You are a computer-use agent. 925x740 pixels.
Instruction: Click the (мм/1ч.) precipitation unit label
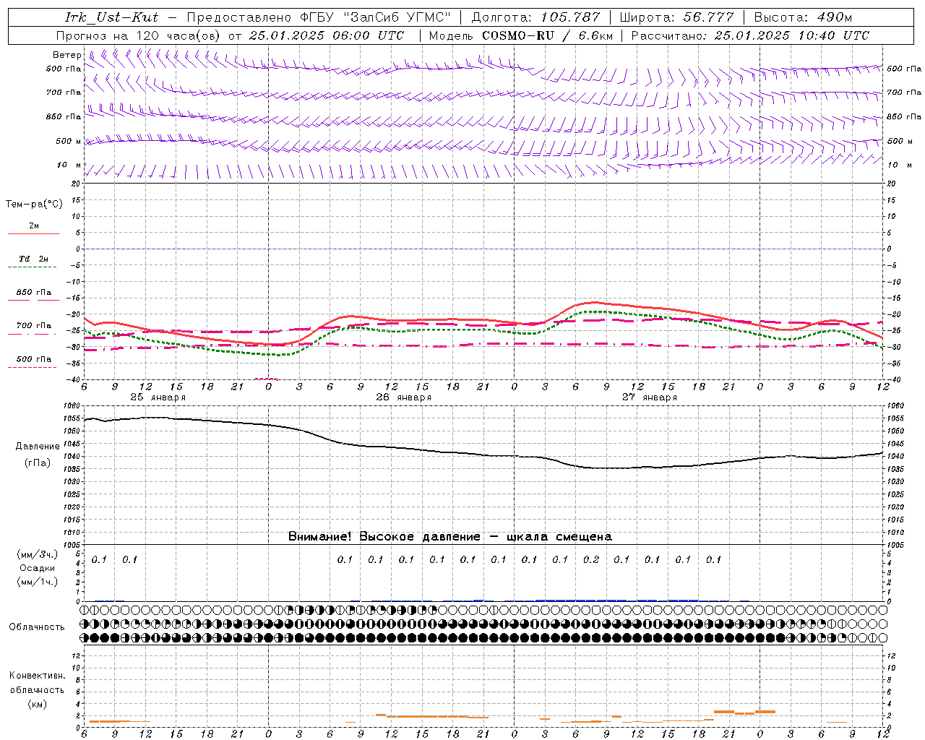38,582
